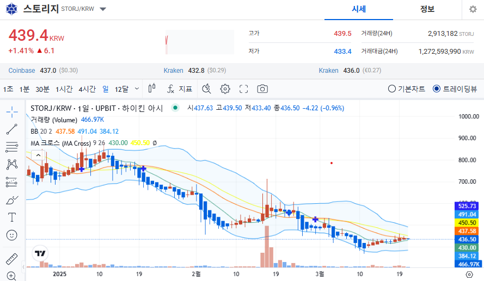The image size is (484, 281).
Task: Click the Storj coin logo icon
Action: point(12,9)
